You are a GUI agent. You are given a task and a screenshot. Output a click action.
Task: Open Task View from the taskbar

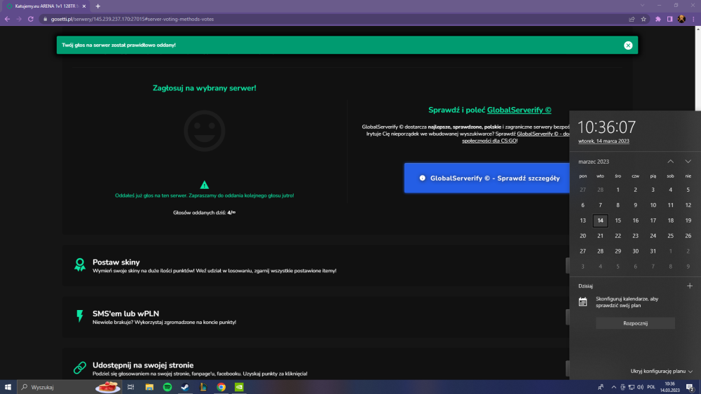(x=130, y=387)
